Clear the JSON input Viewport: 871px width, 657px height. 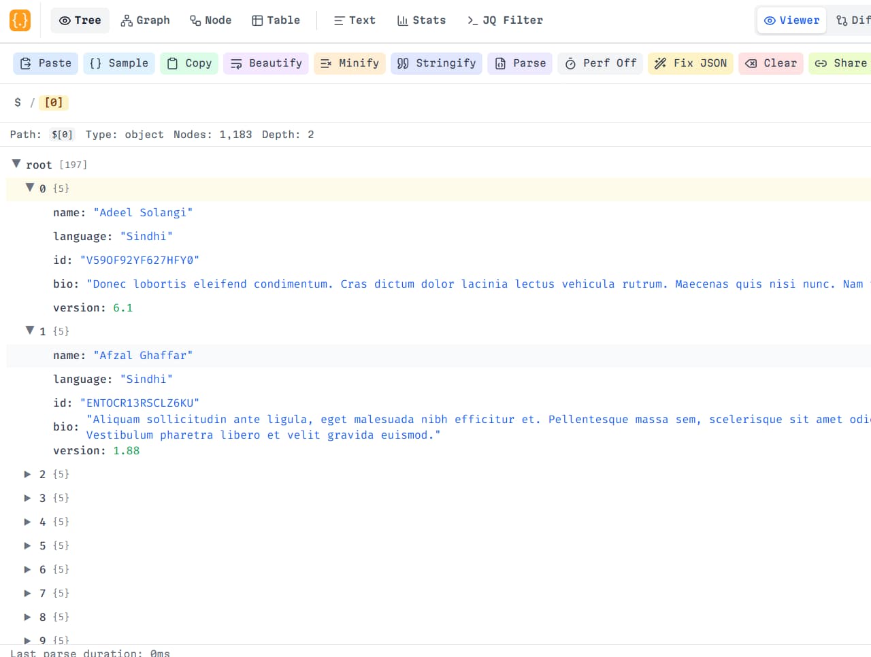click(771, 63)
